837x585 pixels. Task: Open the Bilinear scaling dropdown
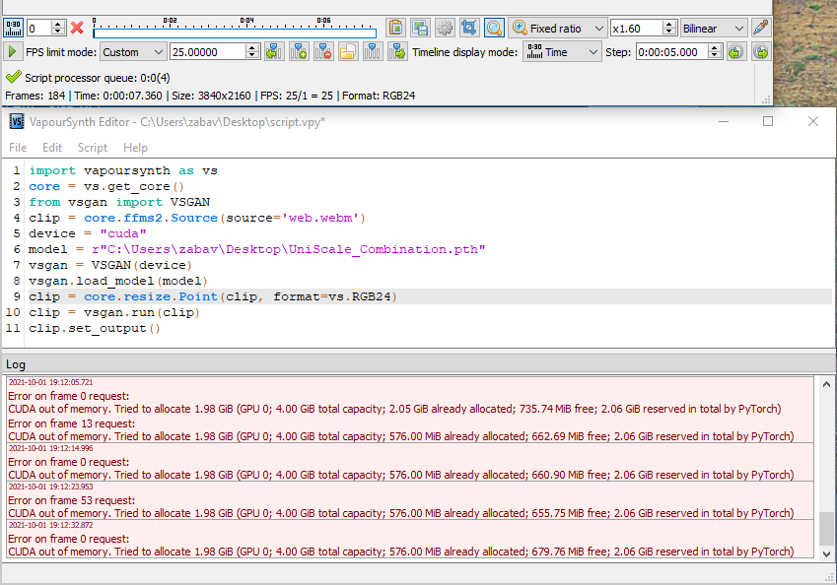point(714,29)
